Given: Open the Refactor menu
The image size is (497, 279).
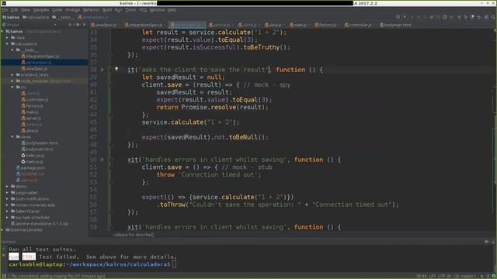Looking at the screenshot, I should tap(92, 10).
